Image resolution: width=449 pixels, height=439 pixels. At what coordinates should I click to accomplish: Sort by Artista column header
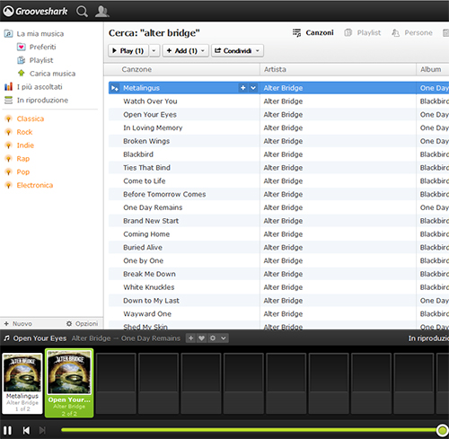338,69
